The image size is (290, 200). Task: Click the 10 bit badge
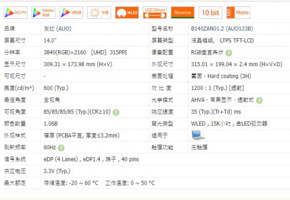[210, 13]
